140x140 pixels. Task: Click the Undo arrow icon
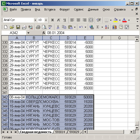click(x=81, y=27)
